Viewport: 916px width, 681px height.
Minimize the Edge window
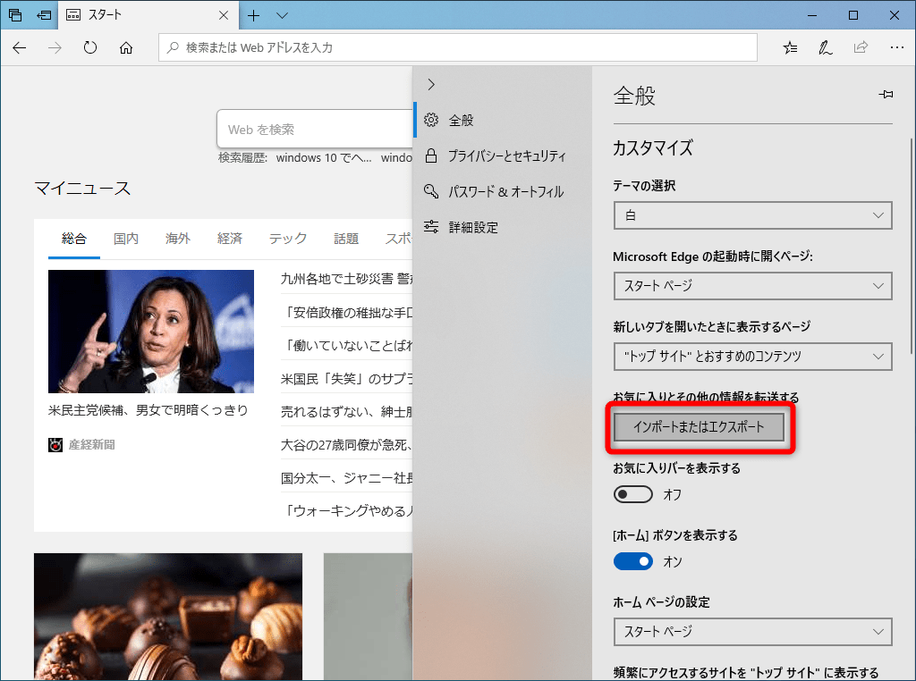point(812,15)
